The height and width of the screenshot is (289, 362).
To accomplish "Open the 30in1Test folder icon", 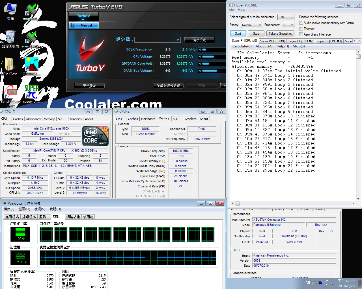I will tap(10, 66).
